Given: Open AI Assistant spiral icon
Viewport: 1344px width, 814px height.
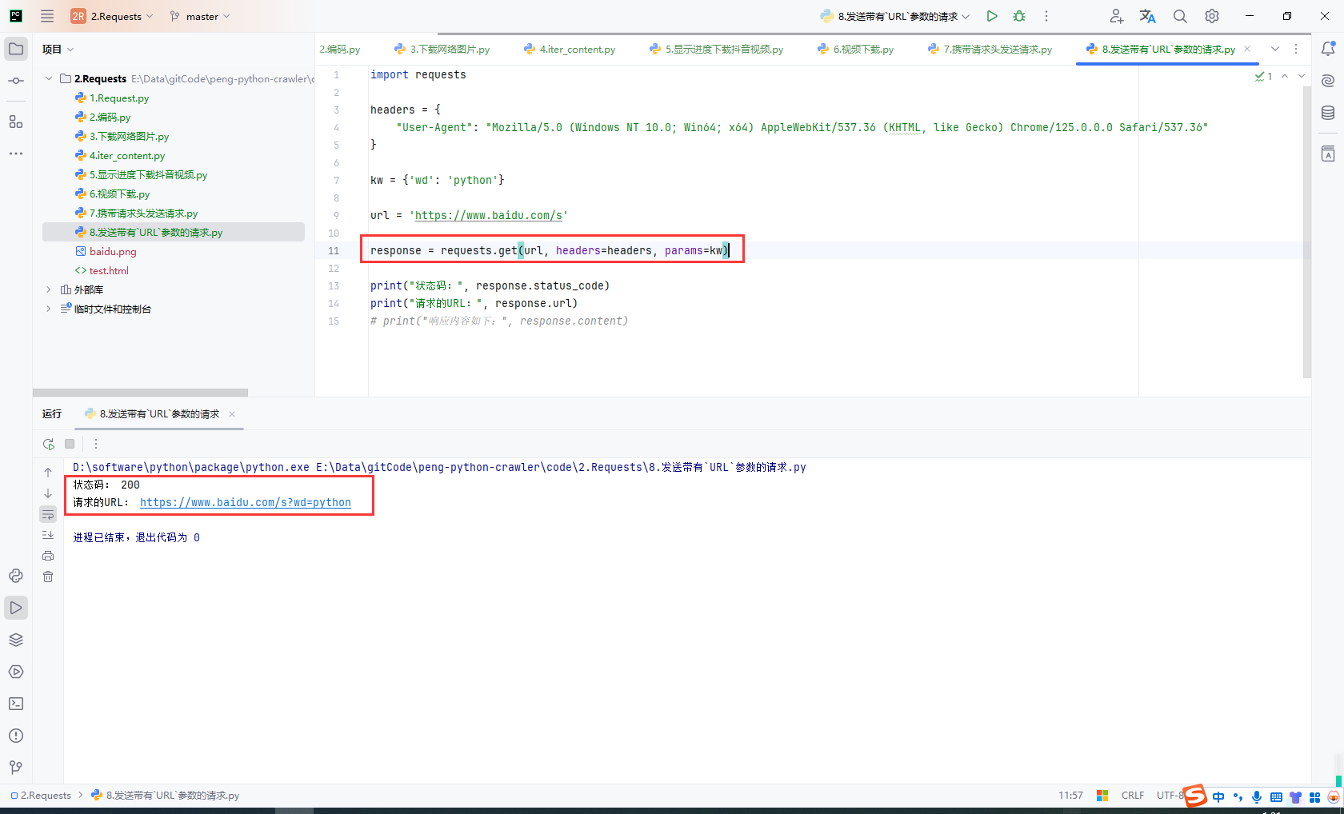Looking at the screenshot, I should point(1328,81).
